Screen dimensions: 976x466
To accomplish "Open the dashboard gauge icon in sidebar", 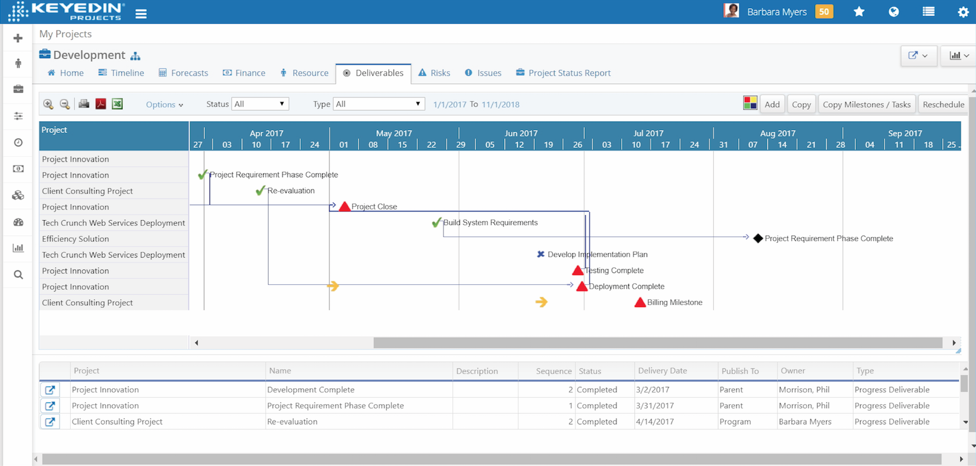I will [18, 222].
